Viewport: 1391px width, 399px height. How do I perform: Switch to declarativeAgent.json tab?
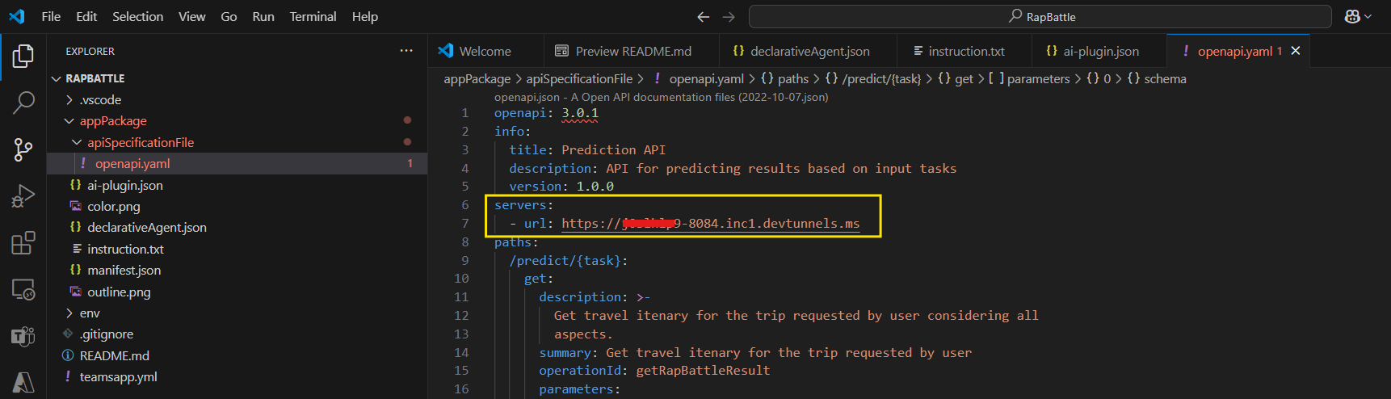tap(808, 51)
